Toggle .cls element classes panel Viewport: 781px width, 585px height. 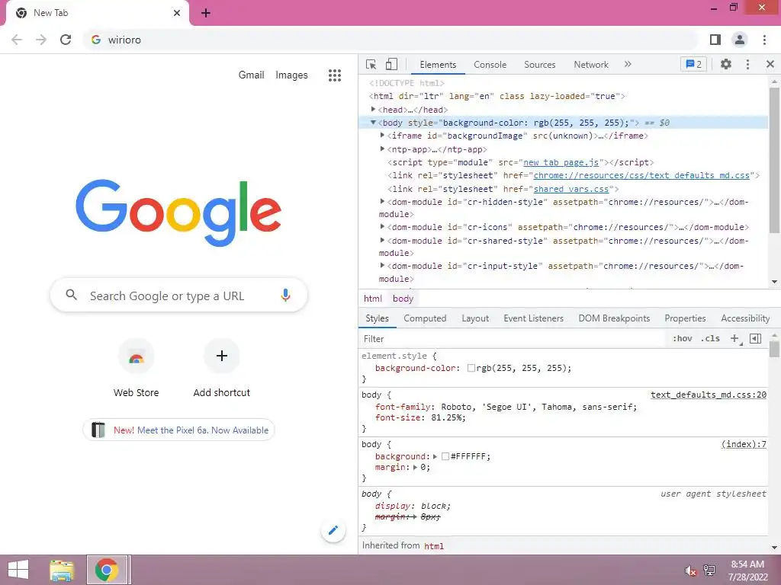tap(710, 339)
